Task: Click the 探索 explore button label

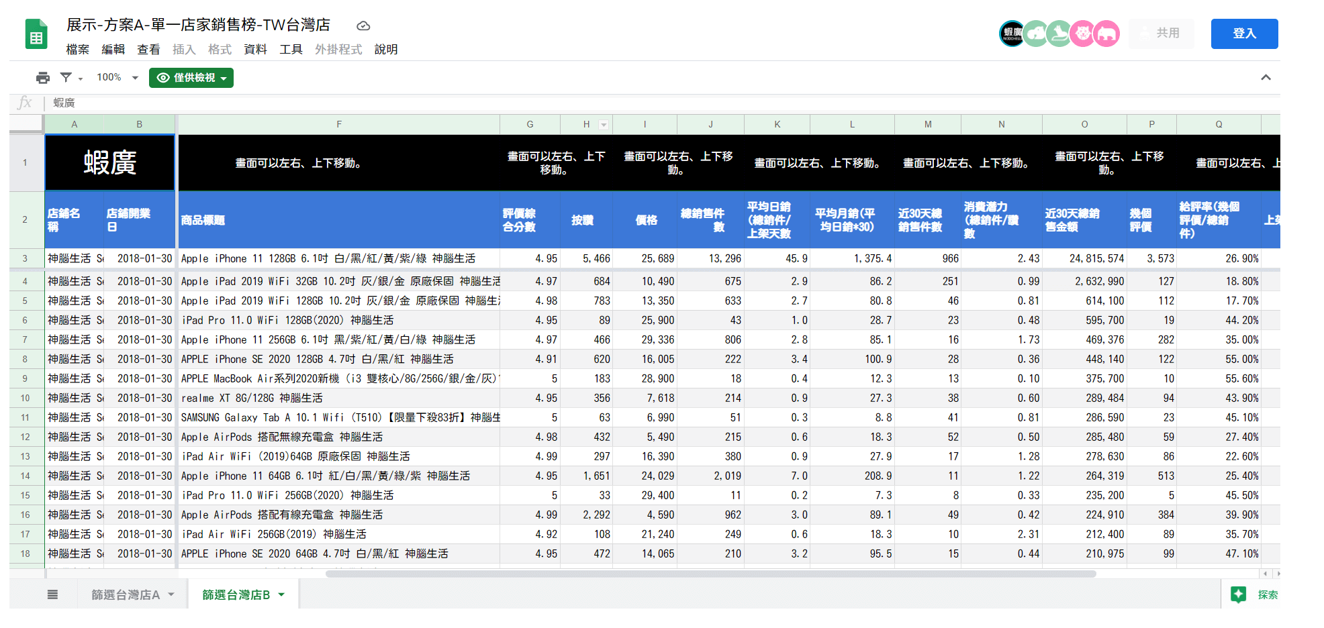Action: pos(1267,594)
